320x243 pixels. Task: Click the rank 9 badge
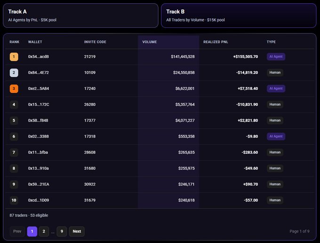click(14, 184)
